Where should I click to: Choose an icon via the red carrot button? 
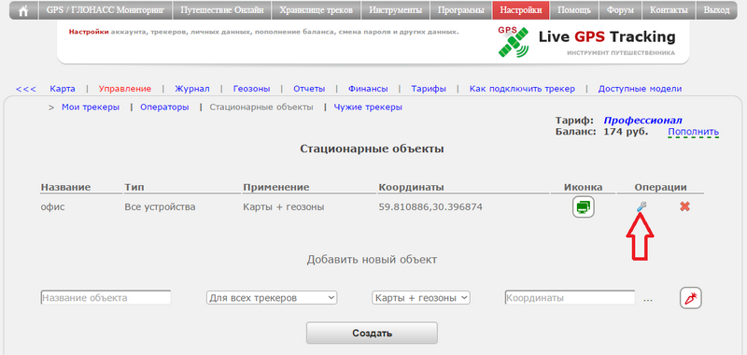point(690,298)
